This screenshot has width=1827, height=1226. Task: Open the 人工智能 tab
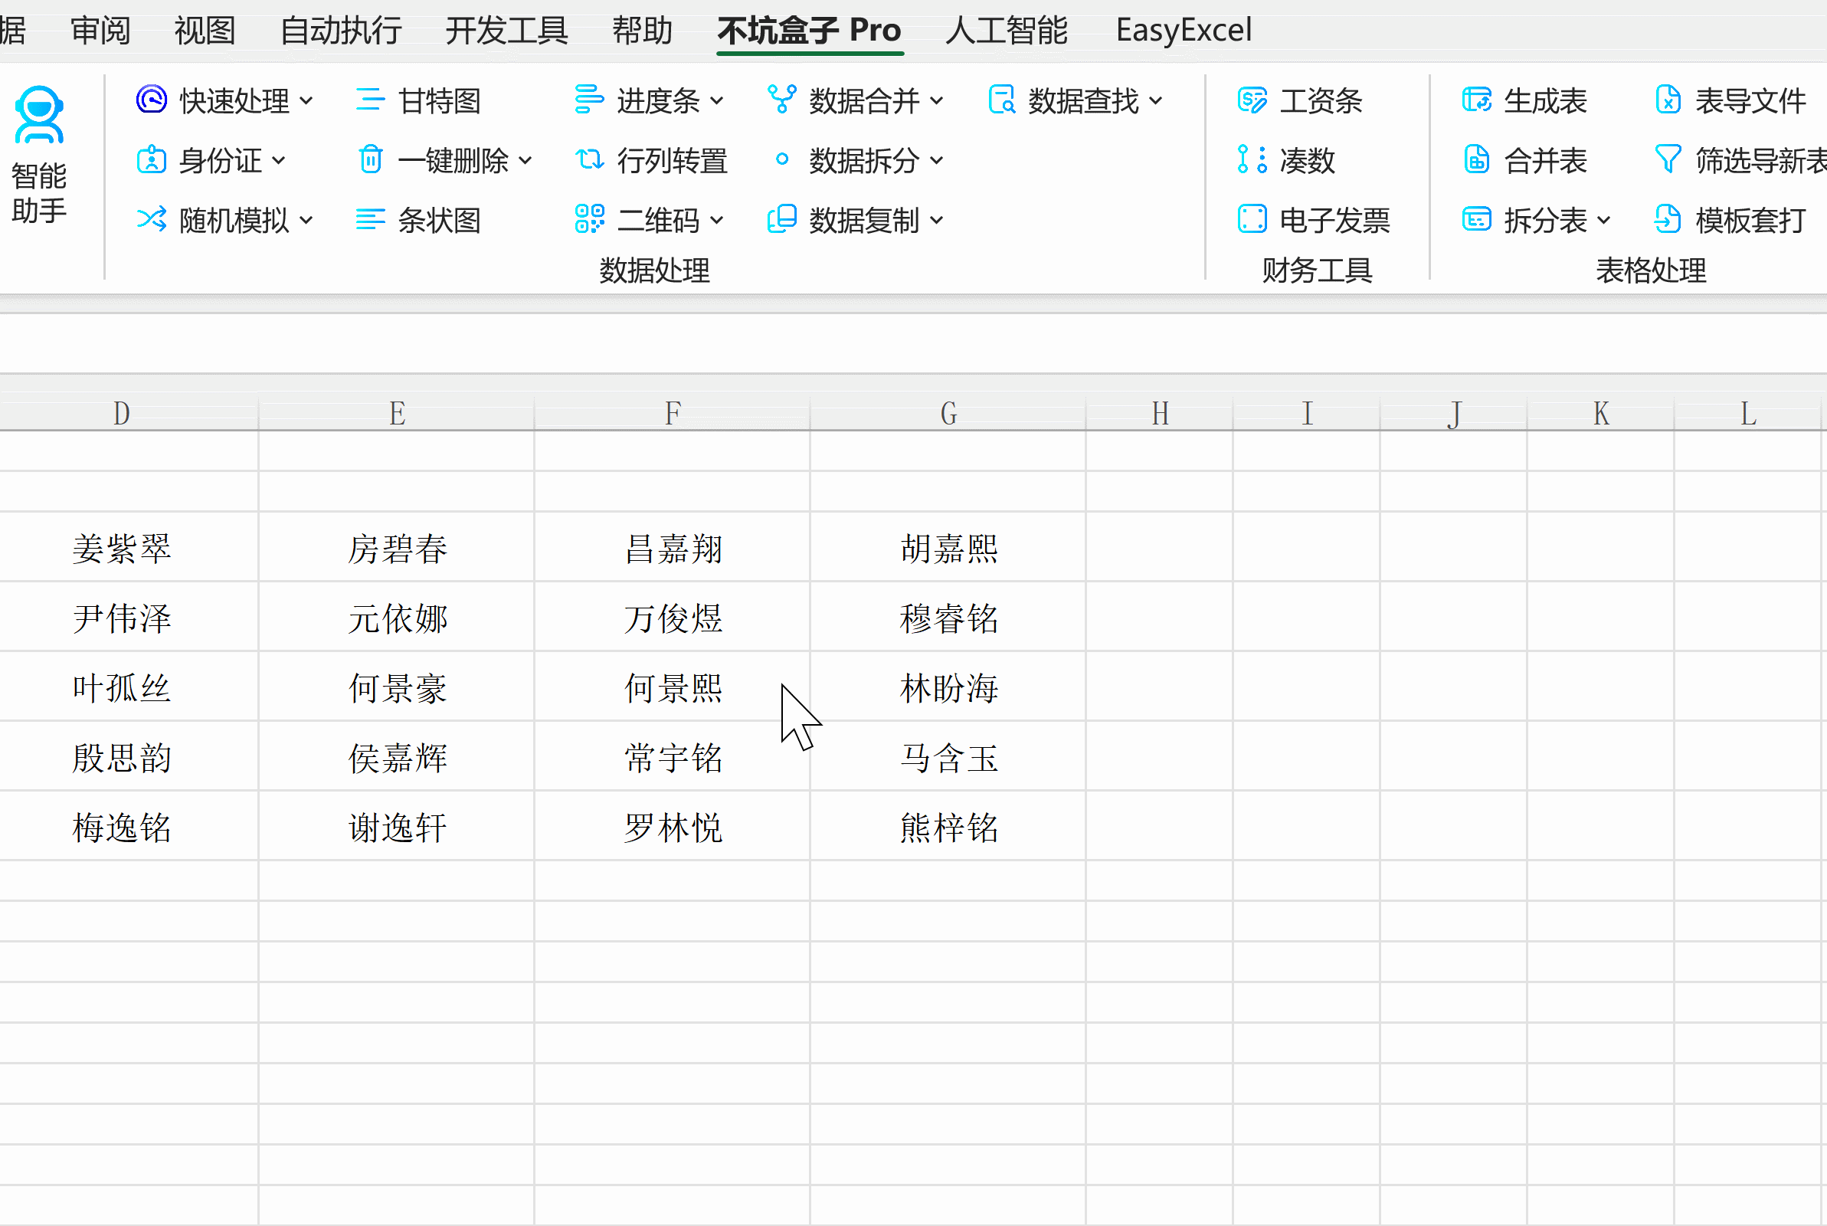click(1007, 31)
